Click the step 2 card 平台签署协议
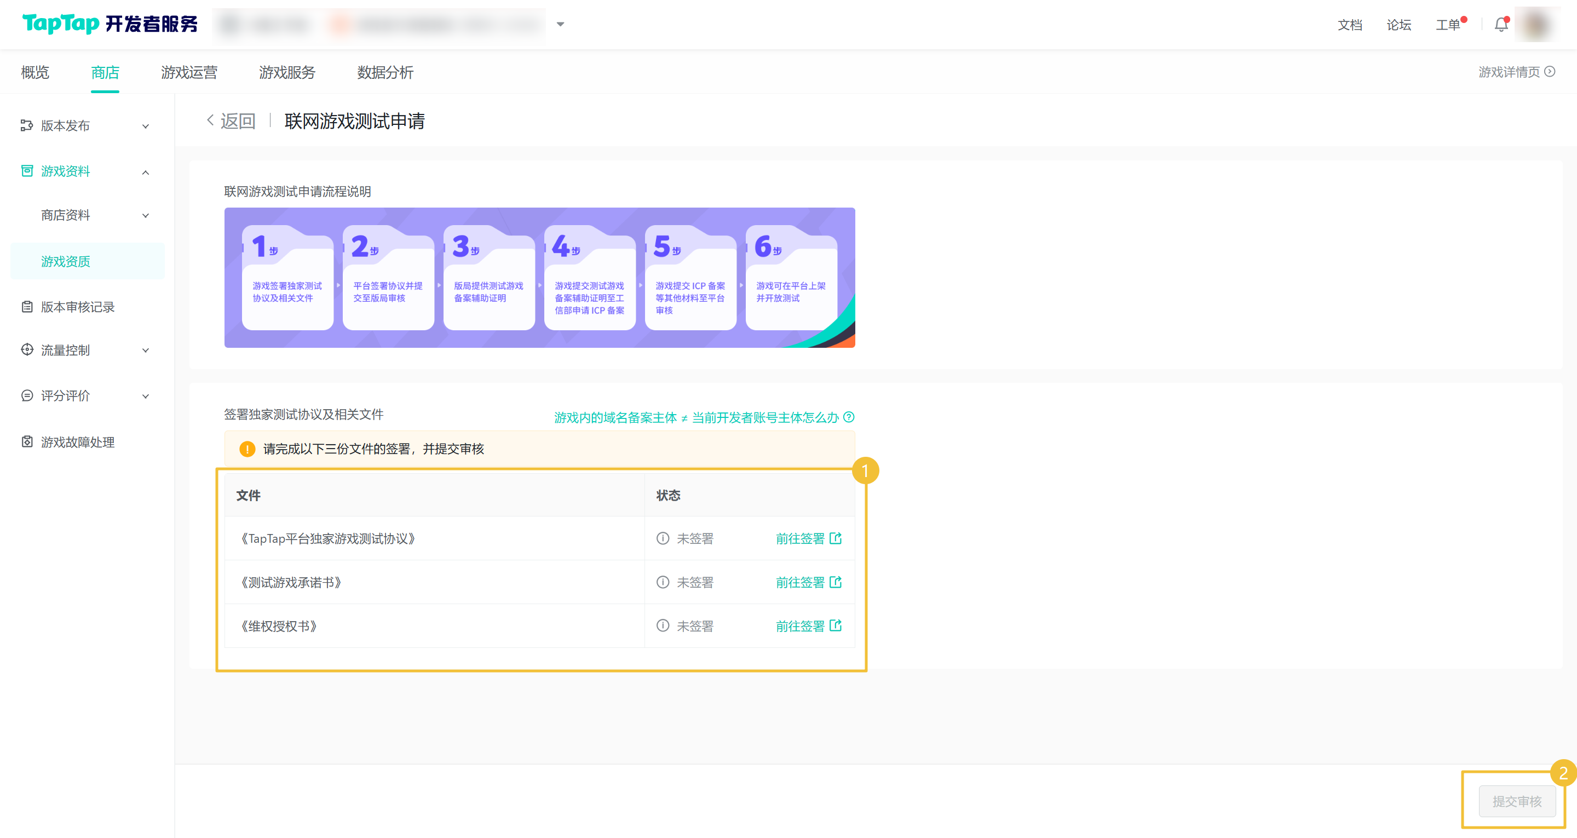The image size is (1577, 838). (x=388, y=278)
